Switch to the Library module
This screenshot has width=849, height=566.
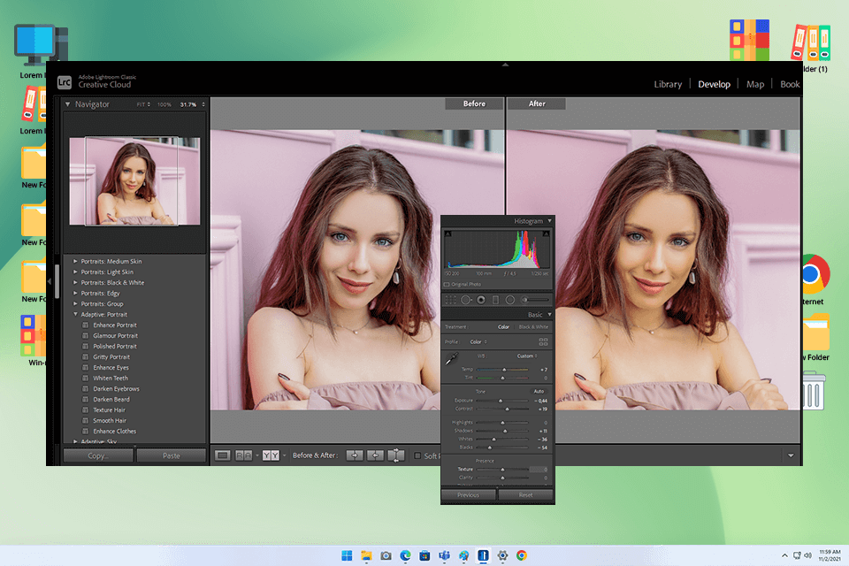click(x=668, y=84)
